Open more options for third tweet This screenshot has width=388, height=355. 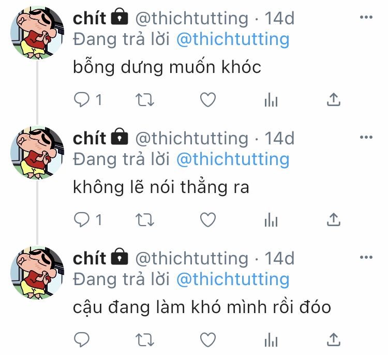click(366, 257)
